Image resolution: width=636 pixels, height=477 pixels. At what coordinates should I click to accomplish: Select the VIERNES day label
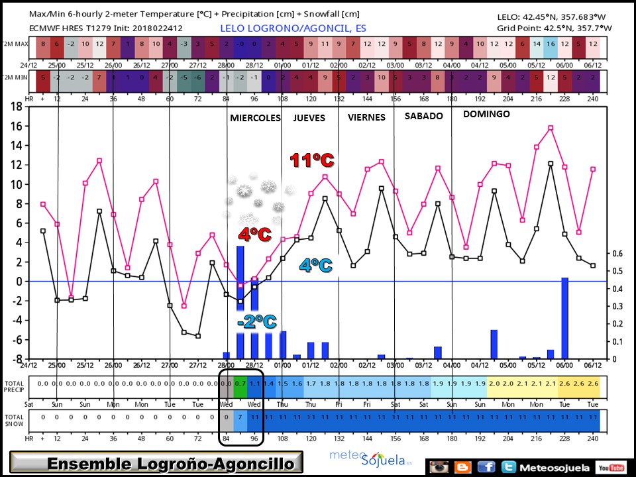(366, 117)
